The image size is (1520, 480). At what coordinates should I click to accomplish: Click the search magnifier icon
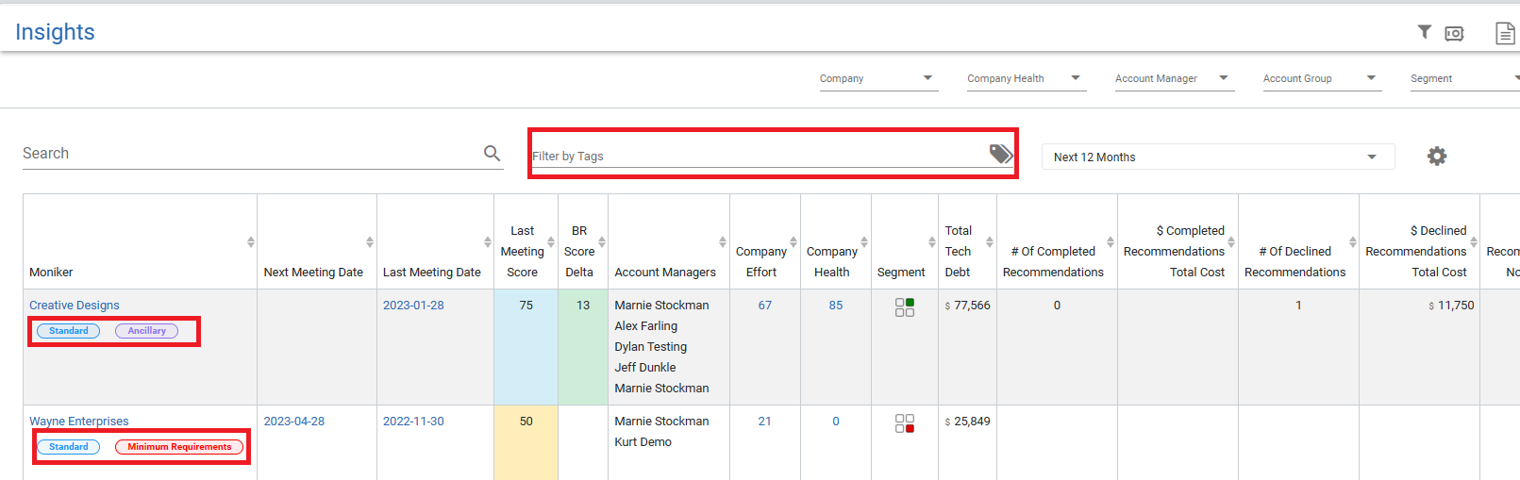click(x=492, y=153)
